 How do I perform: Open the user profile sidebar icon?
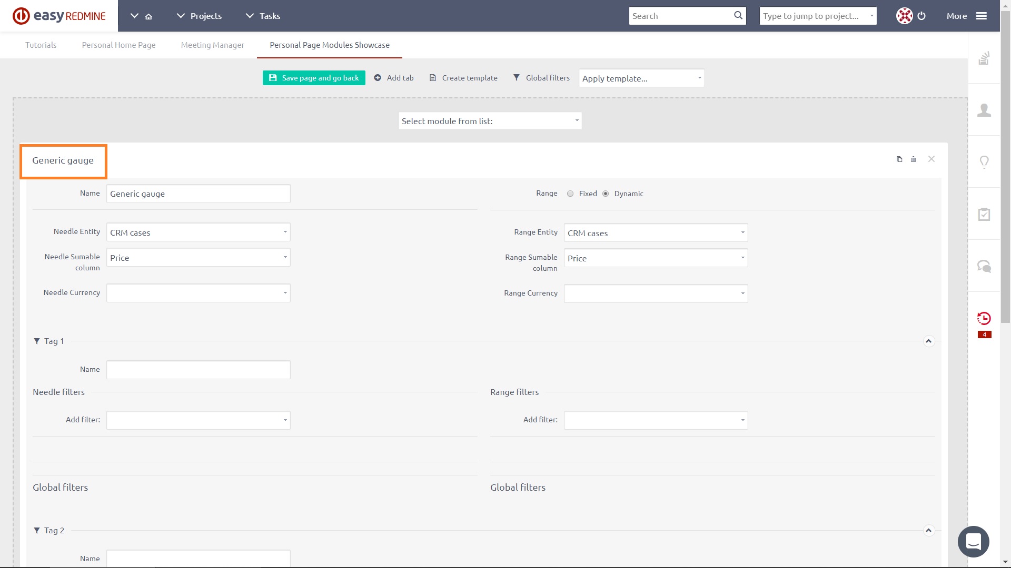(x=984, y=110)
